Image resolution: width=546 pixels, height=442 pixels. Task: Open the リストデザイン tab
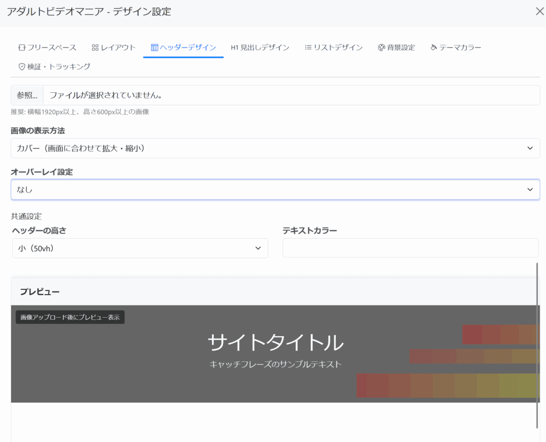334,48
